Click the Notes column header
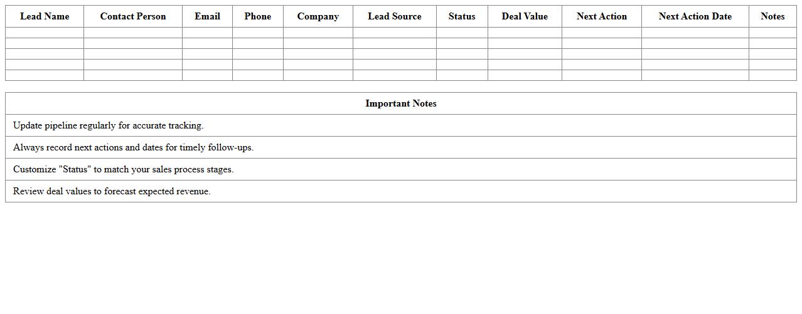This screenshot has height=314, width=802. coord(773,16)
